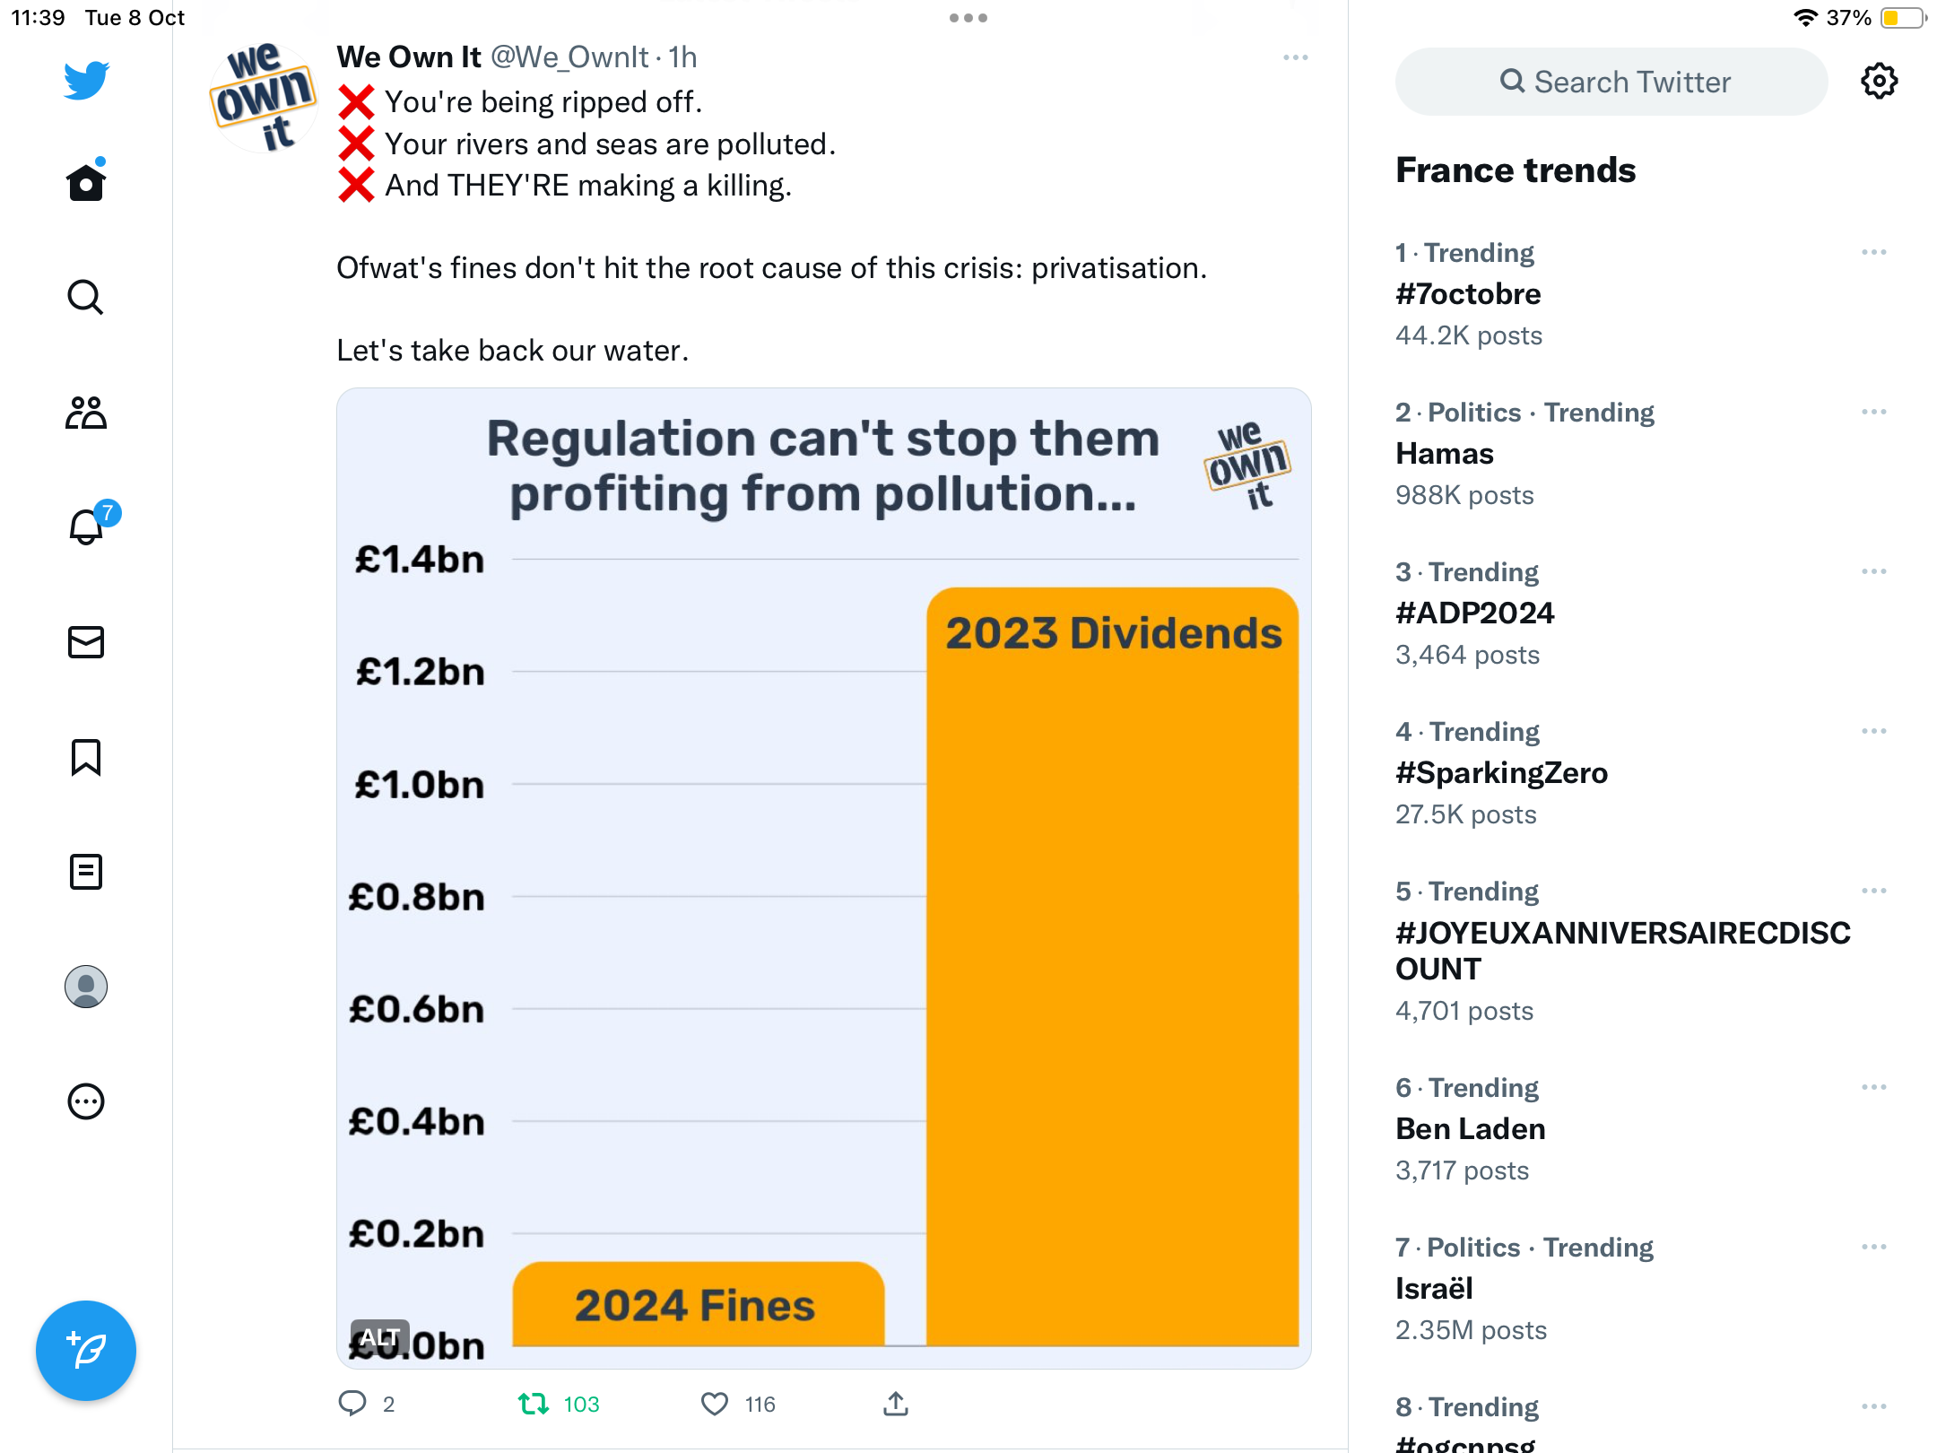Open trends settings gear icon
The image size is (1937, 1453).
(x=1880, y=82)
